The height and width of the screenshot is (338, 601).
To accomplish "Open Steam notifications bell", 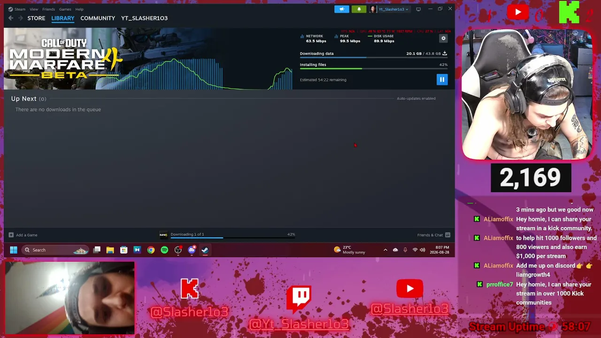I will click(x=359, y=9).
